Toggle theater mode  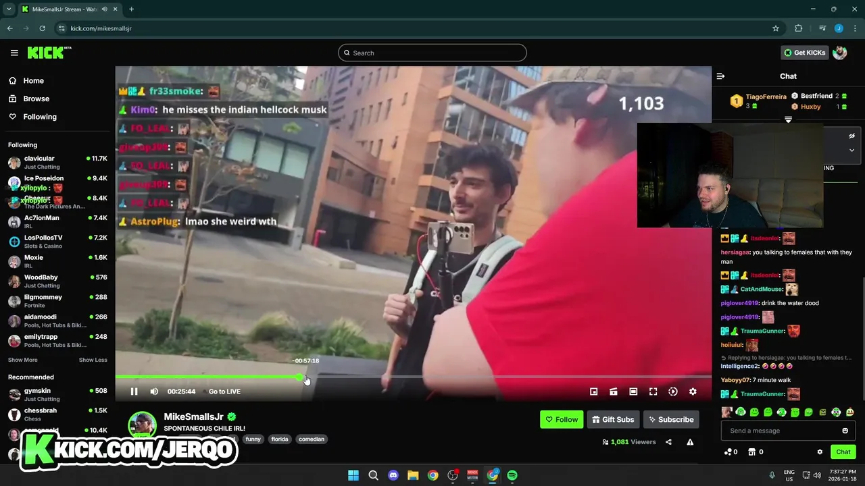(x=633, y=391)
